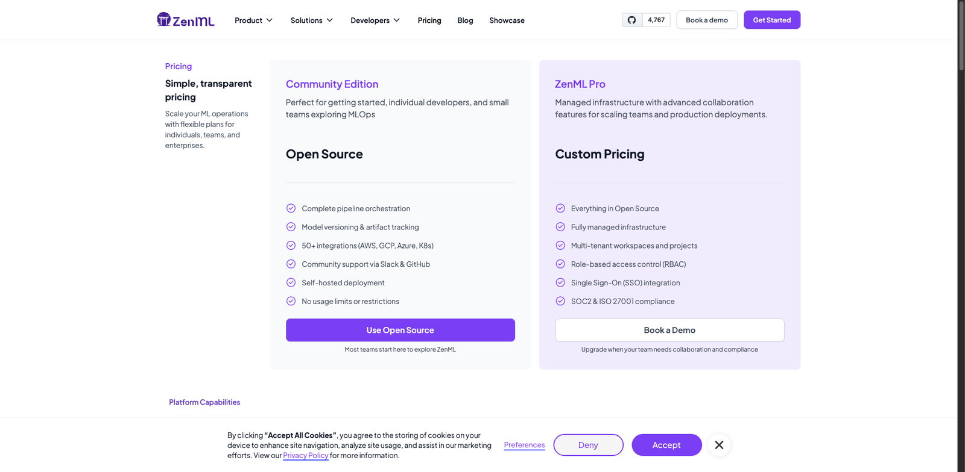The width and height of the screenshot is (965, 472).
Task: Expand the Developers dropdown menu
Action: click(x=375, y=20)
